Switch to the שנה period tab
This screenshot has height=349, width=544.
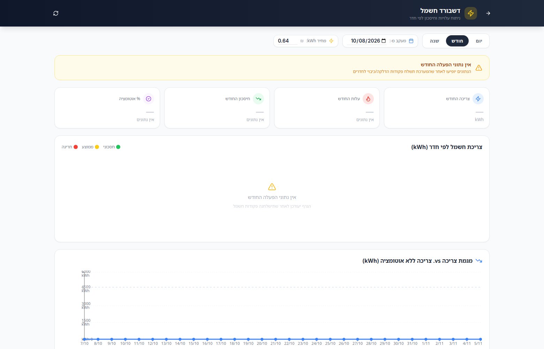435,41
